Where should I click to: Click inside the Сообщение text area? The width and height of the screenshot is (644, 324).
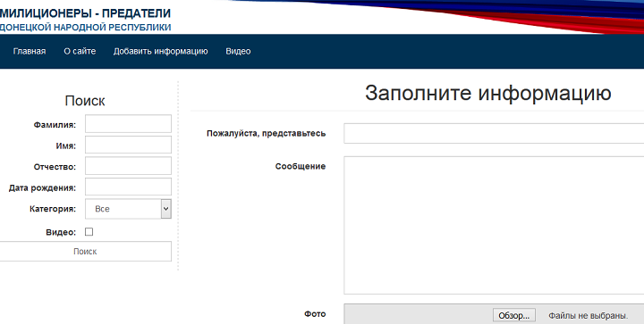click(x=494, y=225)
